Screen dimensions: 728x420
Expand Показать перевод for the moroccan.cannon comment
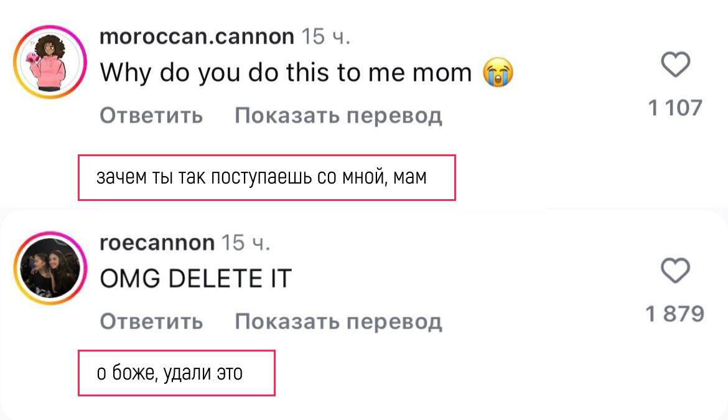coord(338,115)
